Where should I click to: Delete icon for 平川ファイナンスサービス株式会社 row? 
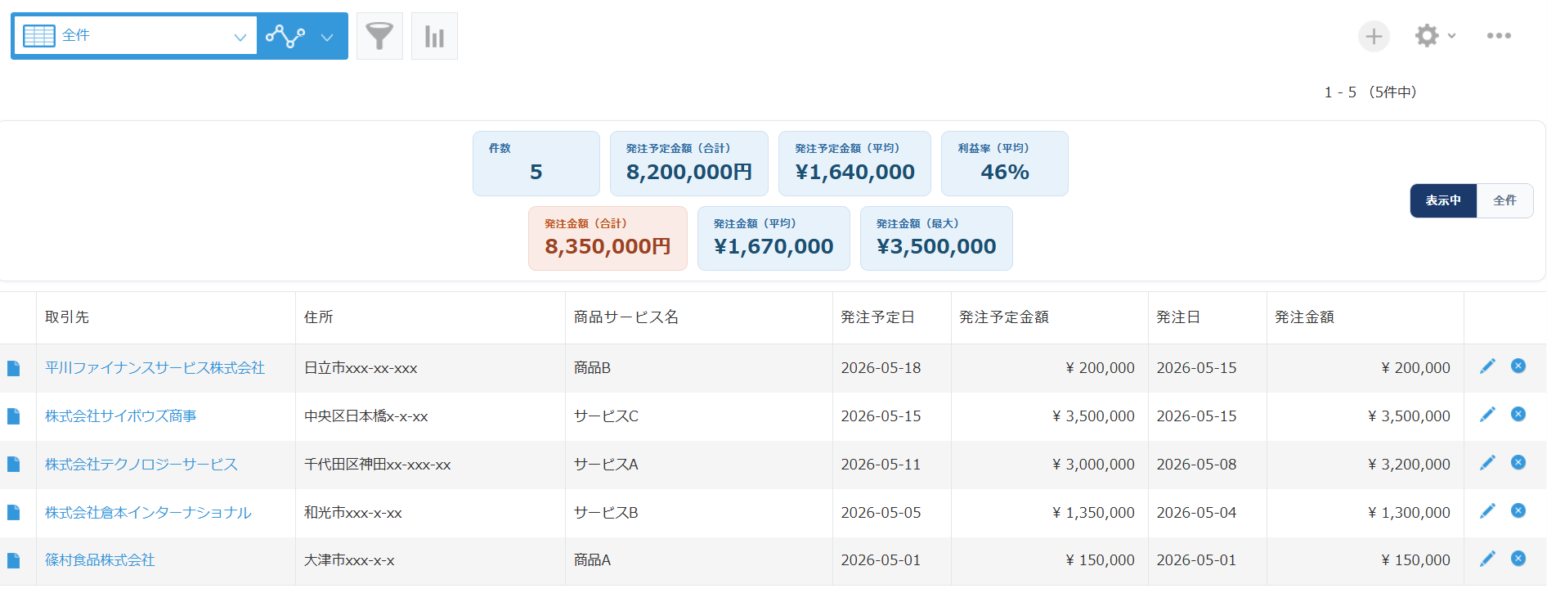pos(1518,366)
